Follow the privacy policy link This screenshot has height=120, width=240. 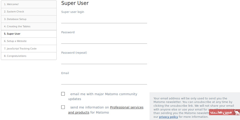[168, 117]
